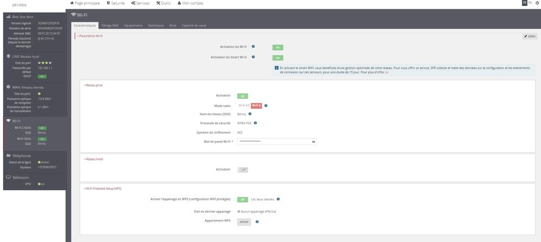Collapse the Paramètres Wi-Fi section
Screen dimensions: 541x242
(89, 36)
